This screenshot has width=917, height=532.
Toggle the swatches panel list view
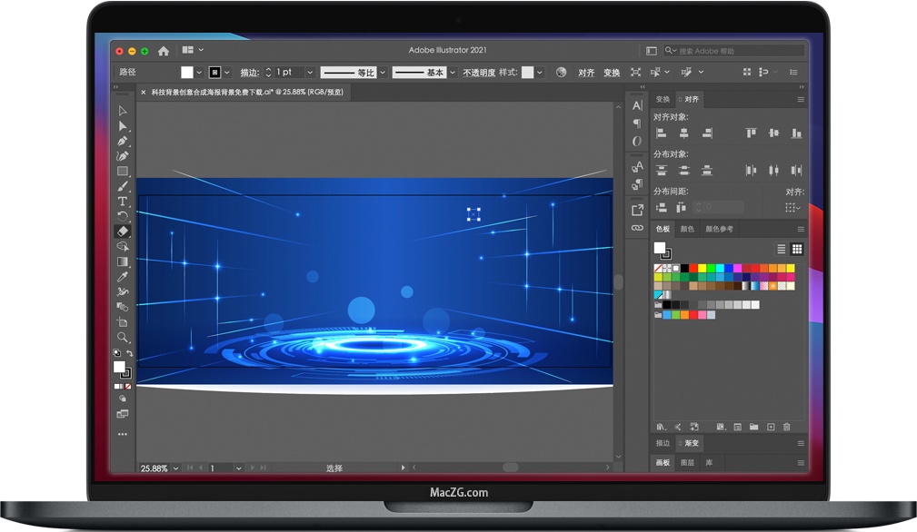point(782,249)
